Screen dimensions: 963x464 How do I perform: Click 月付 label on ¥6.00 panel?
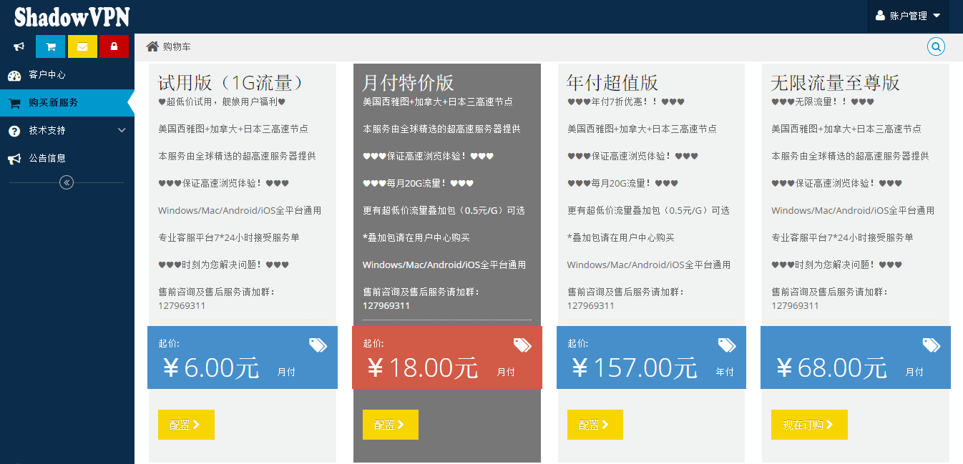[286, 372]
